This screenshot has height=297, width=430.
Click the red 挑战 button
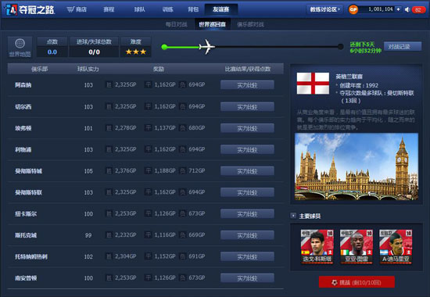pyautogui.click(x=357, y=282)
